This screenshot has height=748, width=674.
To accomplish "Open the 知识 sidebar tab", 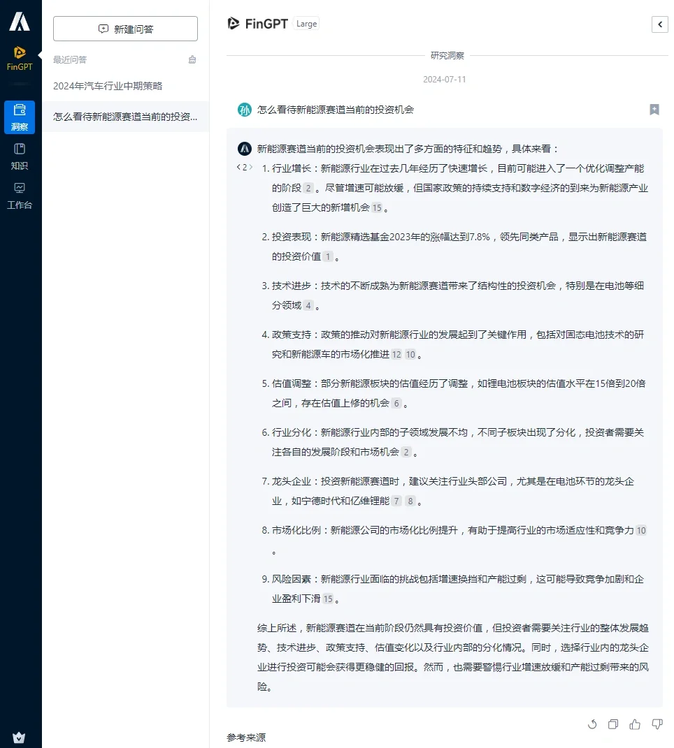I will coord(20,156).
